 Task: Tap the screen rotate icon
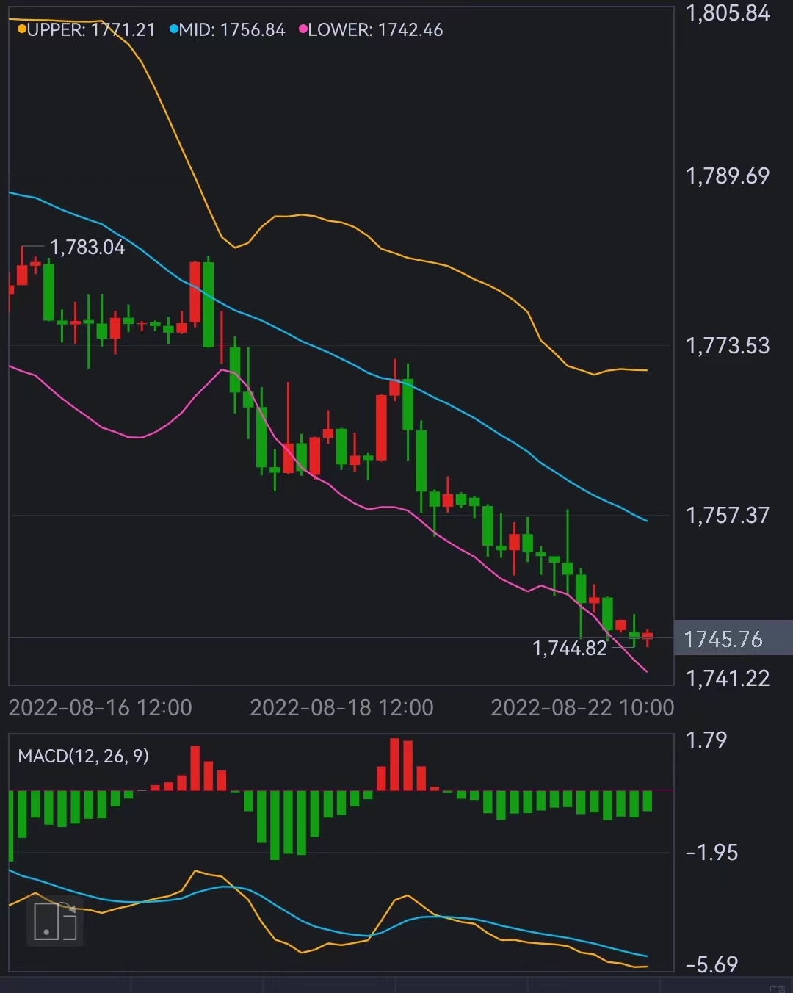(x=55, y=921)
